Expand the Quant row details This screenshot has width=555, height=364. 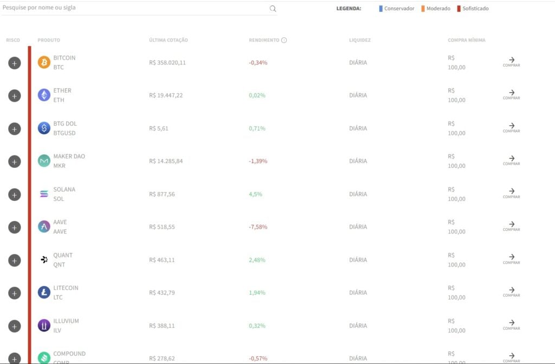[x=15, y=261]
